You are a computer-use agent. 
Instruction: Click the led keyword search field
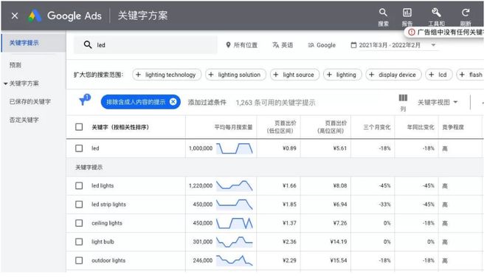tap(145, 45)
